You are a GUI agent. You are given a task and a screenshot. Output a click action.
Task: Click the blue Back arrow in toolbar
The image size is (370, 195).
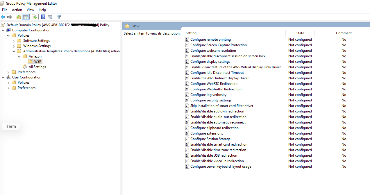pos(3,17)
